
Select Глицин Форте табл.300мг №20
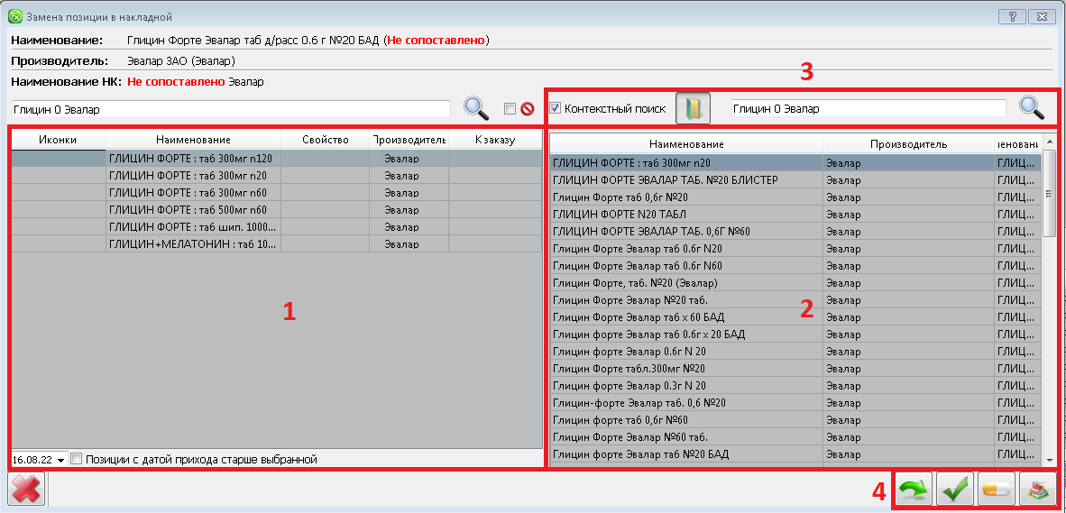(x=795, y=368)
